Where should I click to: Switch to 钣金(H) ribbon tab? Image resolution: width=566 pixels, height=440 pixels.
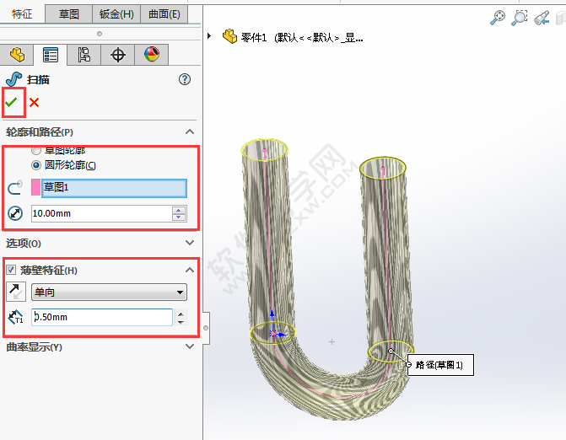tap(116, 14)
